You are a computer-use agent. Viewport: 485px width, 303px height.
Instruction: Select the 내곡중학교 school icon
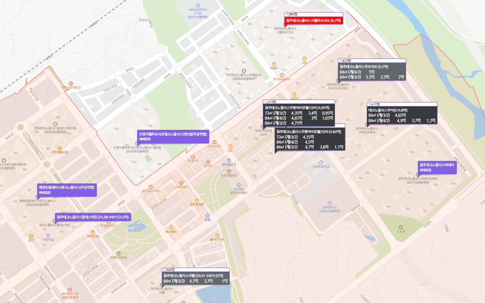tap(330, 203)
